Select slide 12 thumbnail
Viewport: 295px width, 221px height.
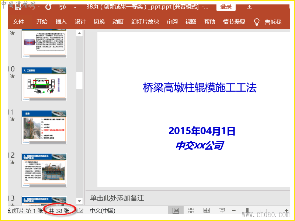[x=44, y=170]
